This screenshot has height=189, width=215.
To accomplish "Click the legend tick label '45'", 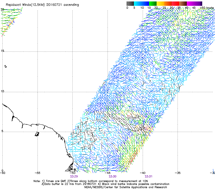I will tap(194, 8).
